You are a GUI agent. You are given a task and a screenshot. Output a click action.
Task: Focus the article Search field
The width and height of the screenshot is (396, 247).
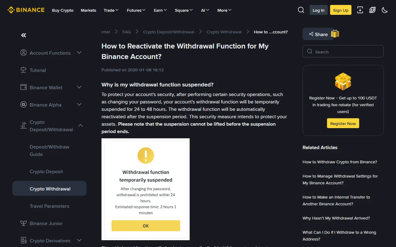pos(343,51)
